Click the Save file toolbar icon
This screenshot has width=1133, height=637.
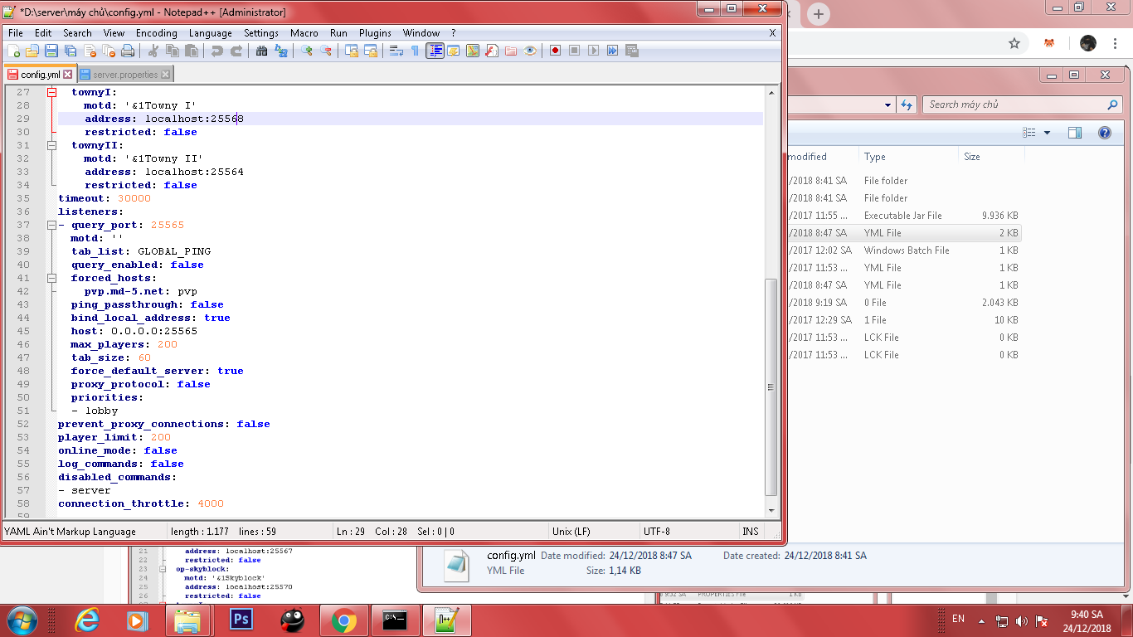pyautogui.click(x=51, y=51)
